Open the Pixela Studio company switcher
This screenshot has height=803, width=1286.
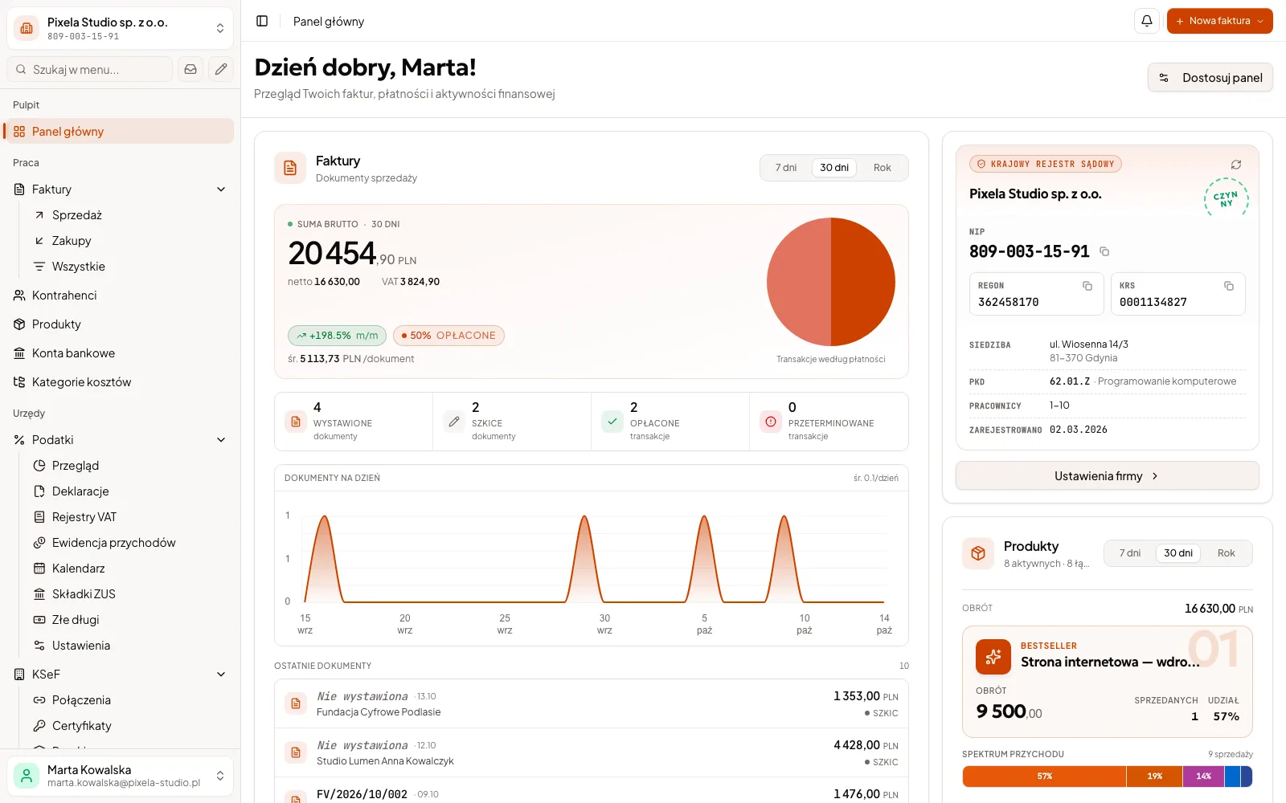tap(121, 28)
